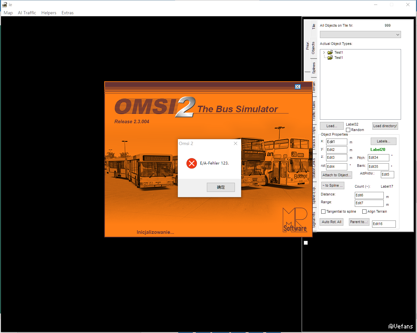The width and height of the screenshot is (417, 333).
Task: Click the red error icon in dialog
Action: [192, 163]
